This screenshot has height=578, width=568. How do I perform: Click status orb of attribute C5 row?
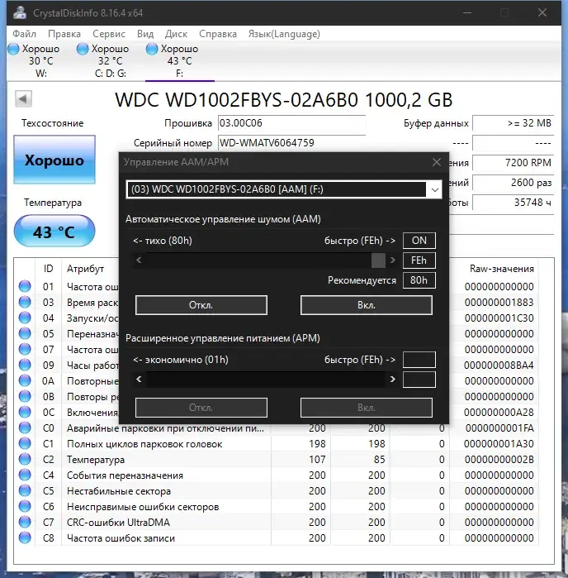(x=25, y=491)
